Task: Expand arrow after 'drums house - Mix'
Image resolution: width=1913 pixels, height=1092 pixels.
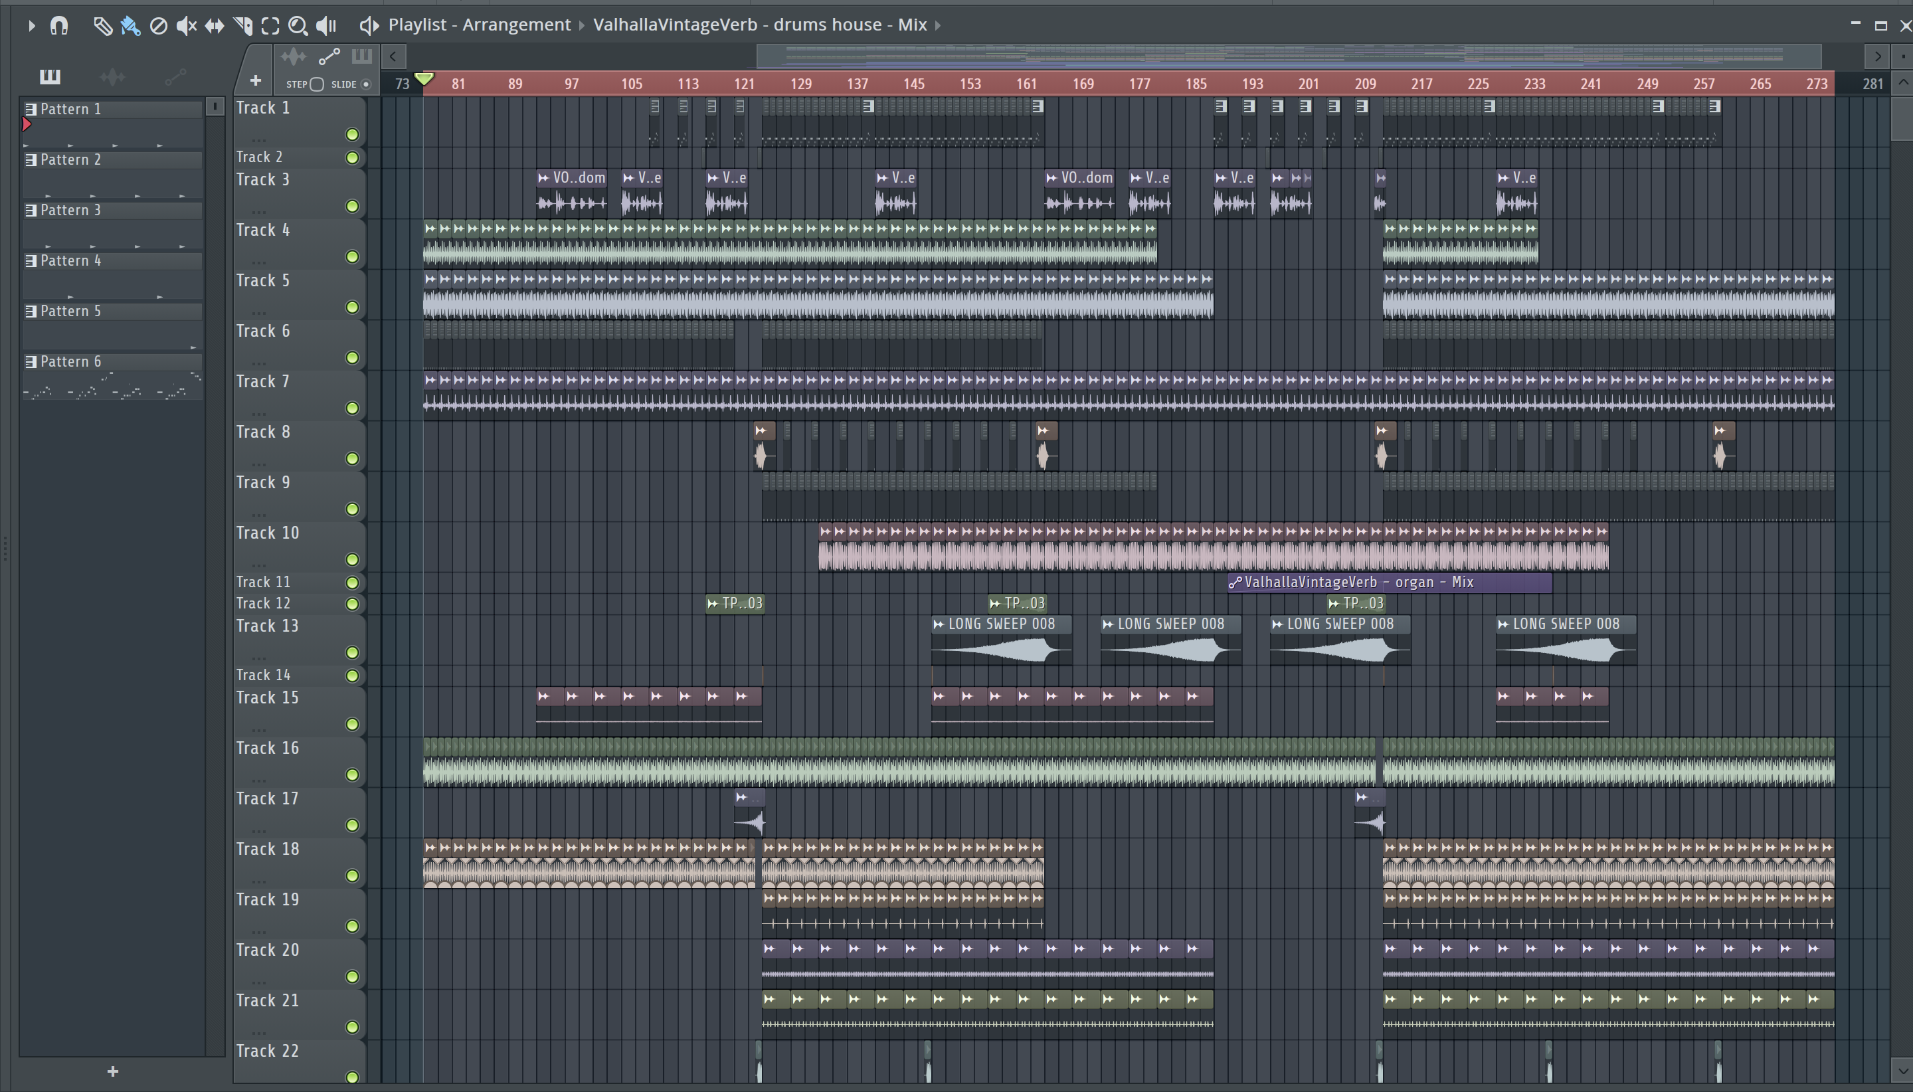Action: coord(937,25)
